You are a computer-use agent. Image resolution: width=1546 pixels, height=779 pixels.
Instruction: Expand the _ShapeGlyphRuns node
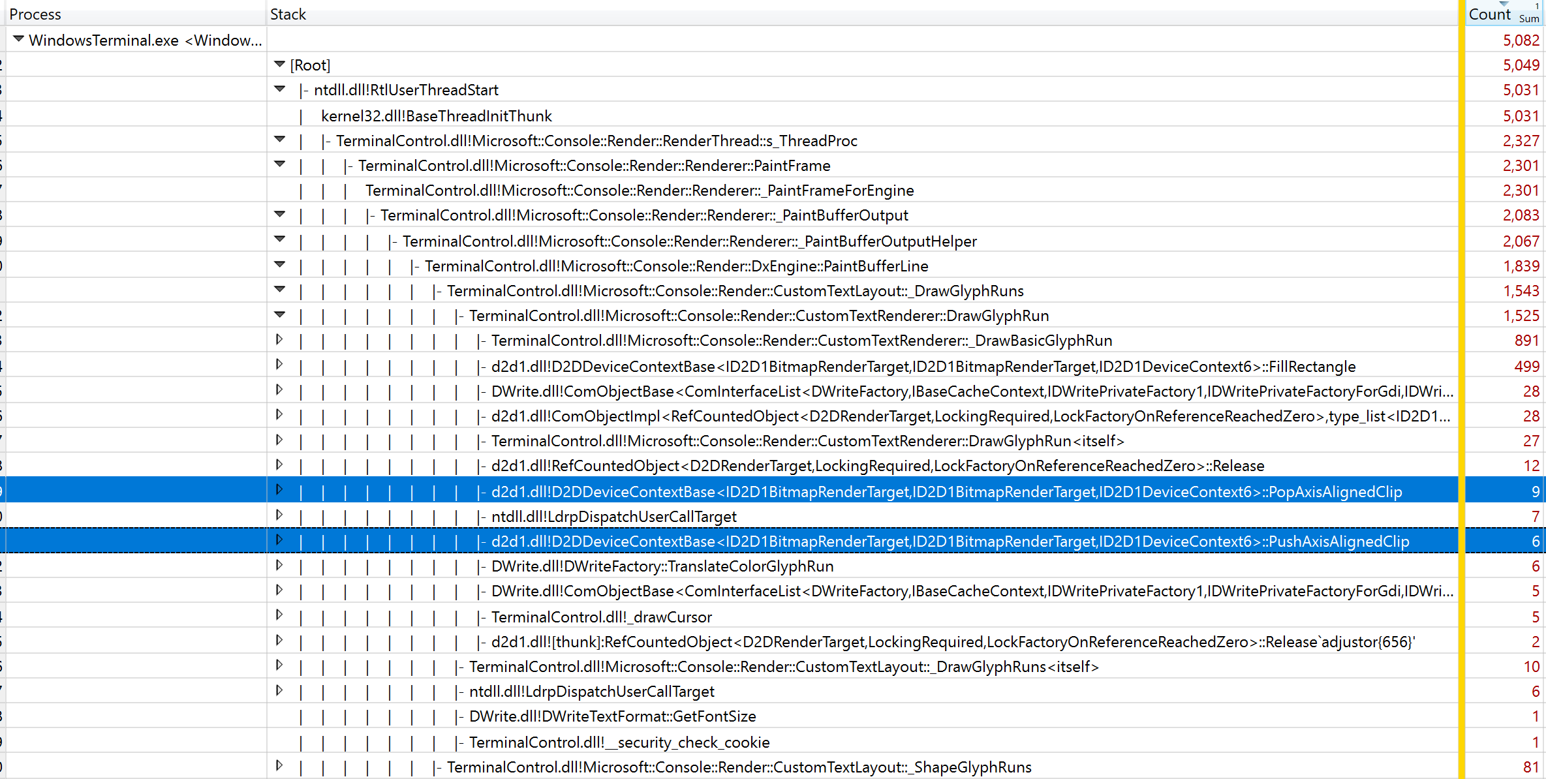point(279,765)
